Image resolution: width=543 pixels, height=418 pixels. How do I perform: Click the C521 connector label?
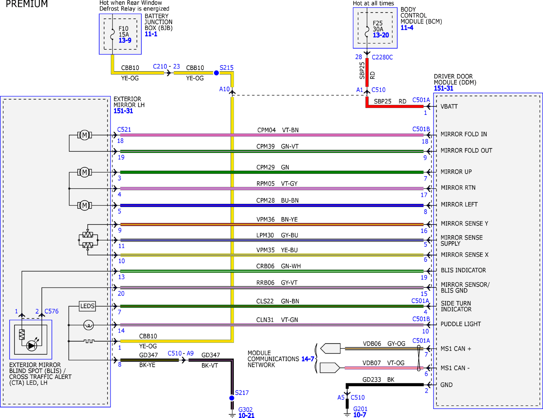[x=124, y=130]
